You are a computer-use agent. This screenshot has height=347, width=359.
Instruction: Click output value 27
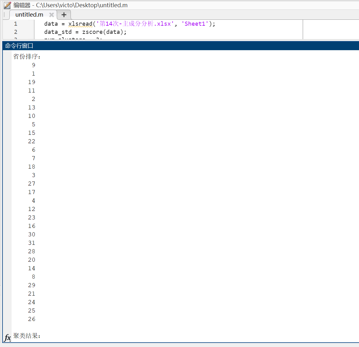[x=32, y=184]
